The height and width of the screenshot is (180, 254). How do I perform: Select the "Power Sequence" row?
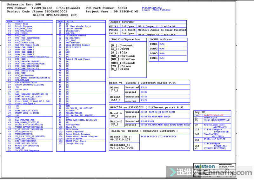[75, 132]
